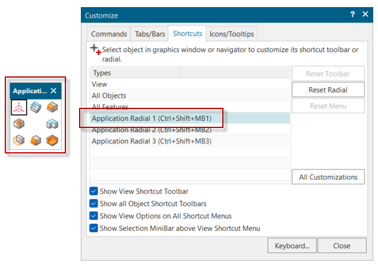The height and width of the screenshot is (266, 378).
Task: Click the blue-outlined L-shaped solid icon
Action: pos(53,124)
